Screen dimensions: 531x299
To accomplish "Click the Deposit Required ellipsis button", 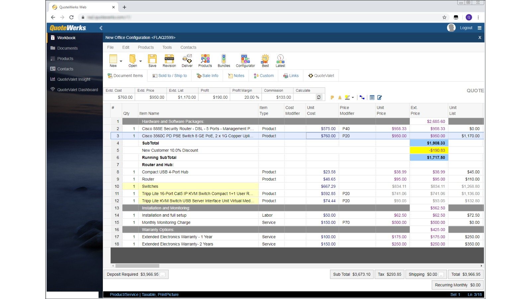I will point(163,274).
